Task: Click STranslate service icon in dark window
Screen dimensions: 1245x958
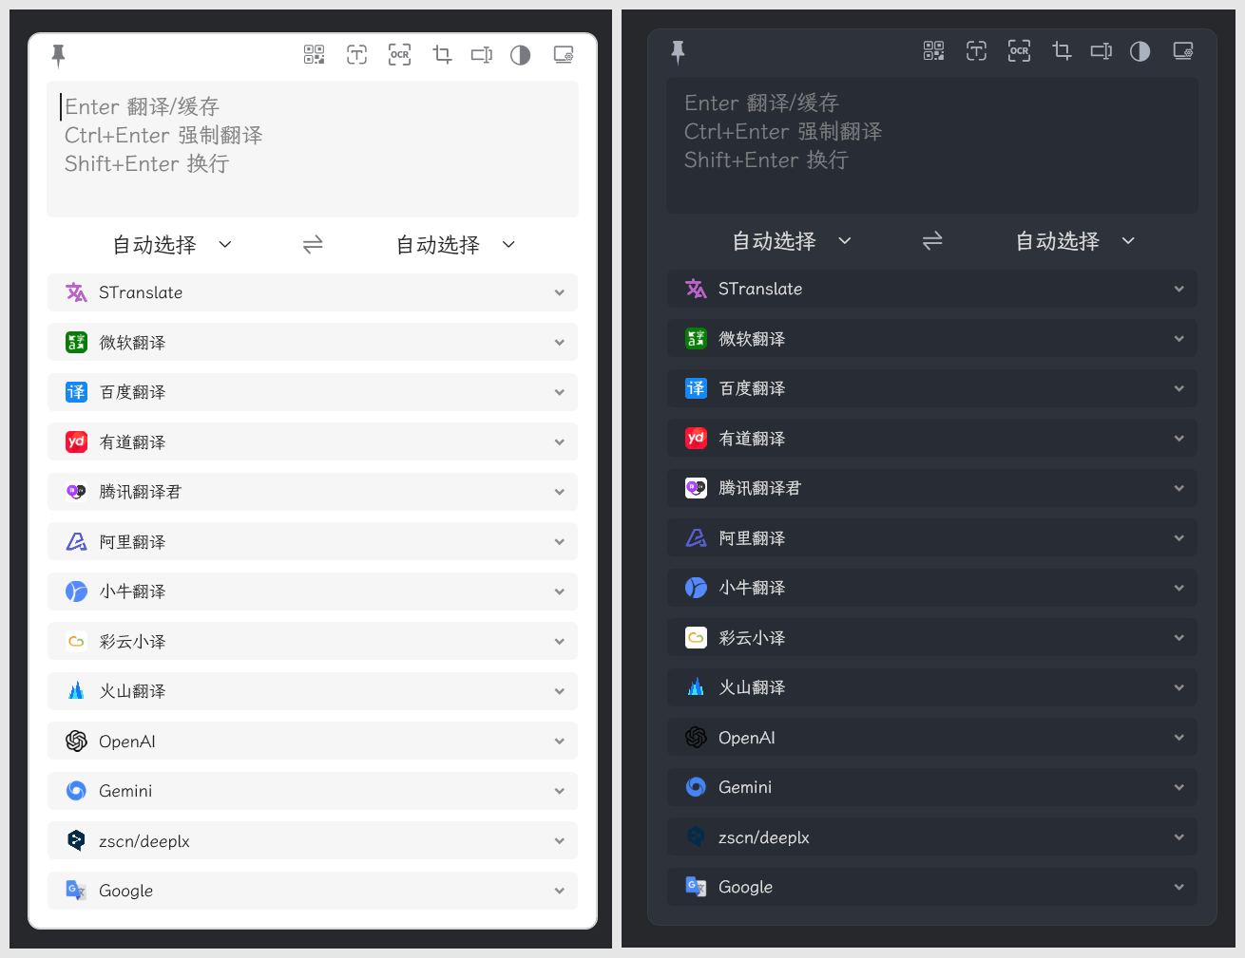Action: click(x=696, y=289)
